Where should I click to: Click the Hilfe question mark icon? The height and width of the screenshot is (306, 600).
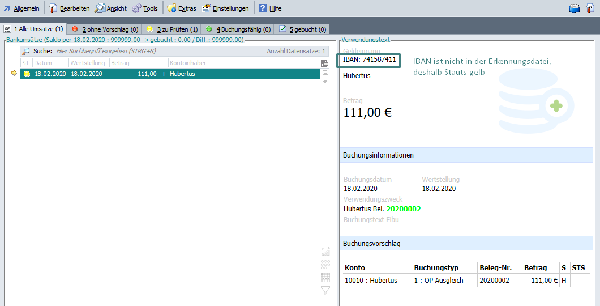point(263,8)
